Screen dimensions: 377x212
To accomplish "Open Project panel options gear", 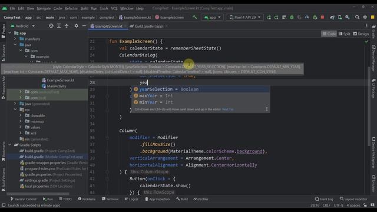I will [76, 26].
